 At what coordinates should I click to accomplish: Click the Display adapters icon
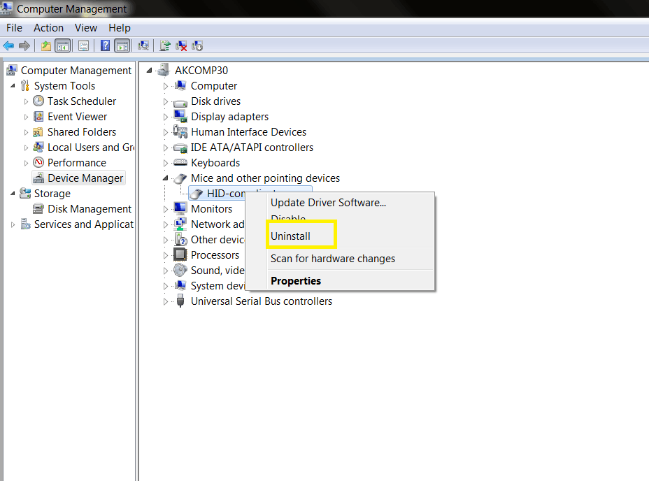[x=180, y=116]
